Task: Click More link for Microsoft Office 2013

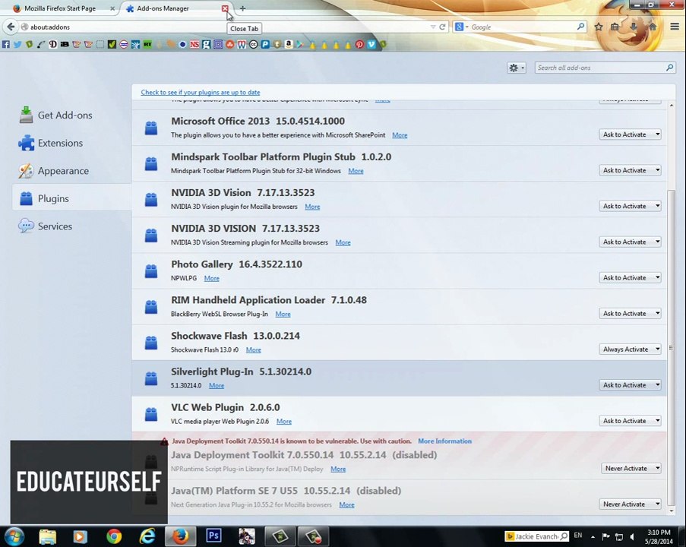Action: coord(400,135)
